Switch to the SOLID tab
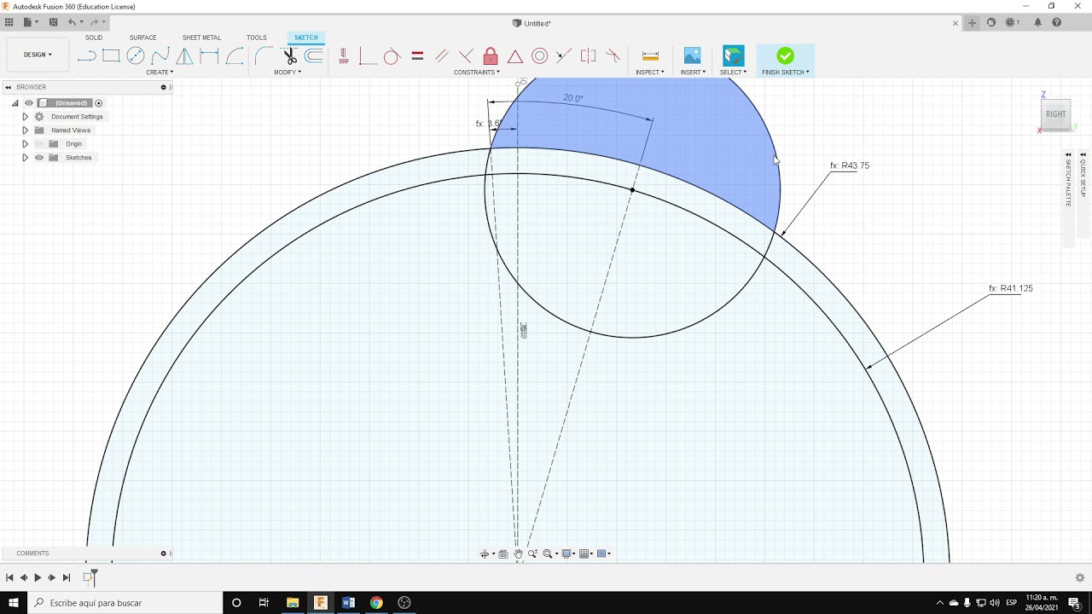Viewport: 1092px width, 614px height. [94, 38]
